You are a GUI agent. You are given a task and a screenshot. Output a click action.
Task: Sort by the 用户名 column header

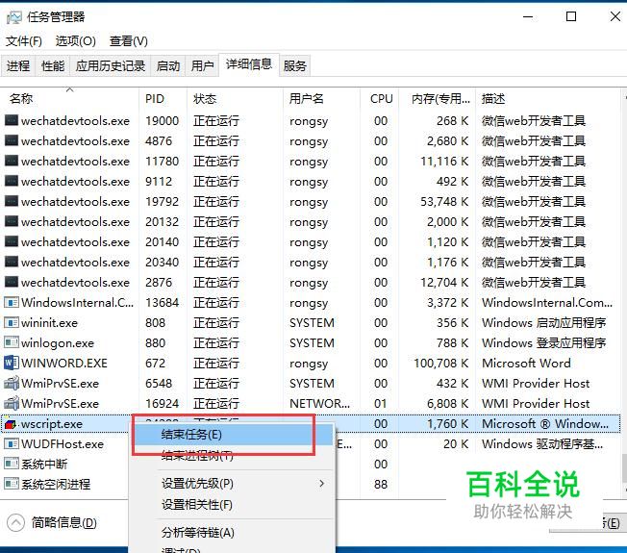[322, 98]
